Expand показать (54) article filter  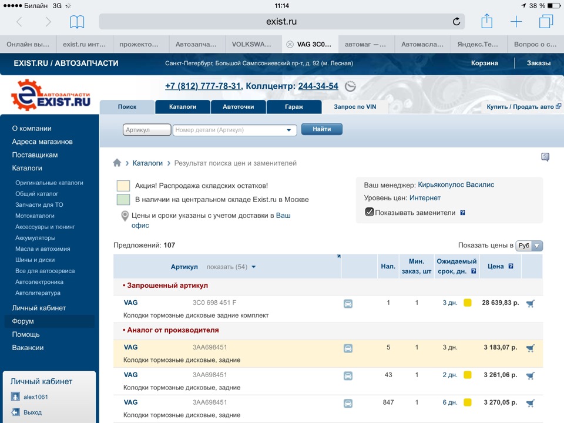coord(231,267)
